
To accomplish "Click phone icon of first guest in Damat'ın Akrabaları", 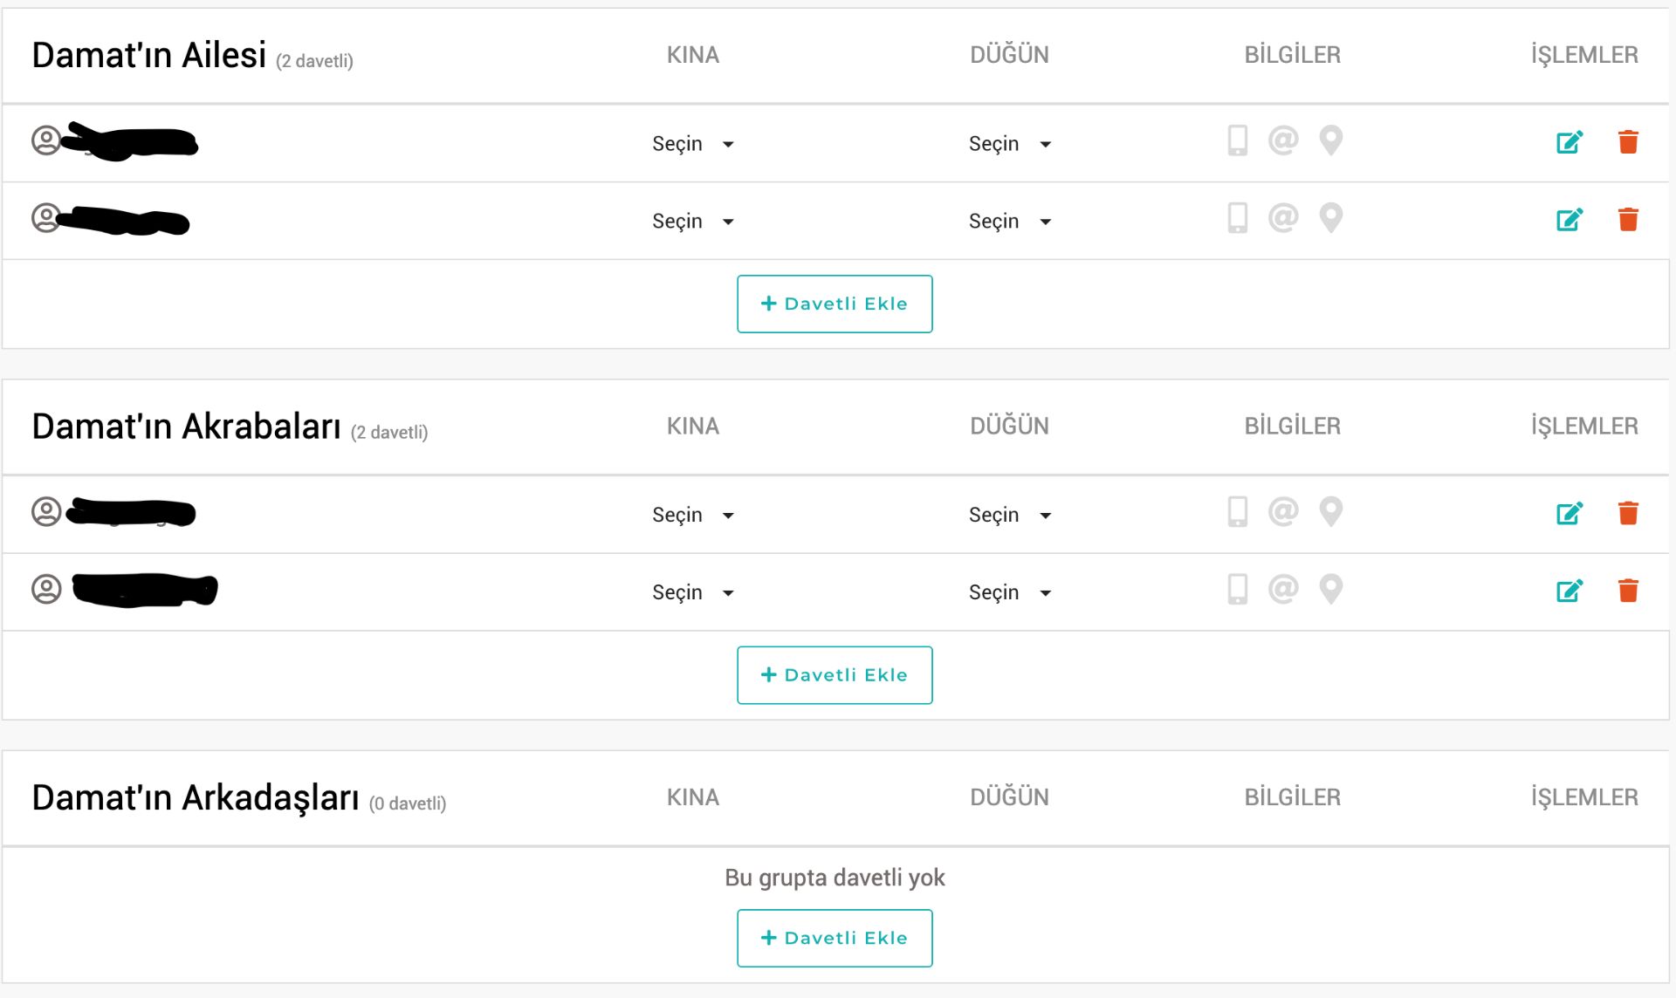I will pos(1238,512).
